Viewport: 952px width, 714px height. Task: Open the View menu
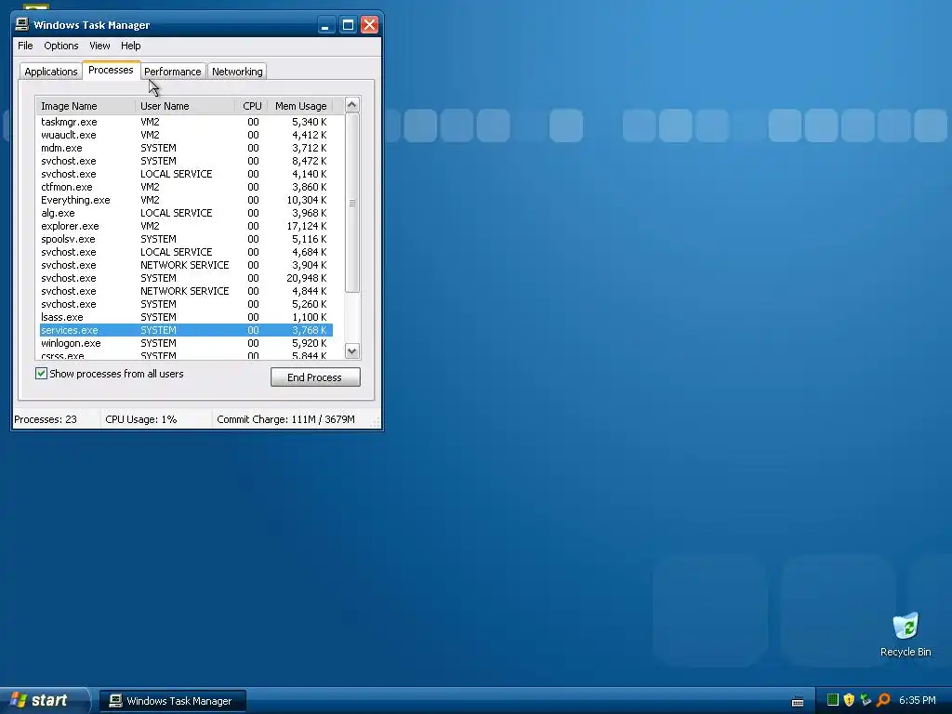pos(99,46)
